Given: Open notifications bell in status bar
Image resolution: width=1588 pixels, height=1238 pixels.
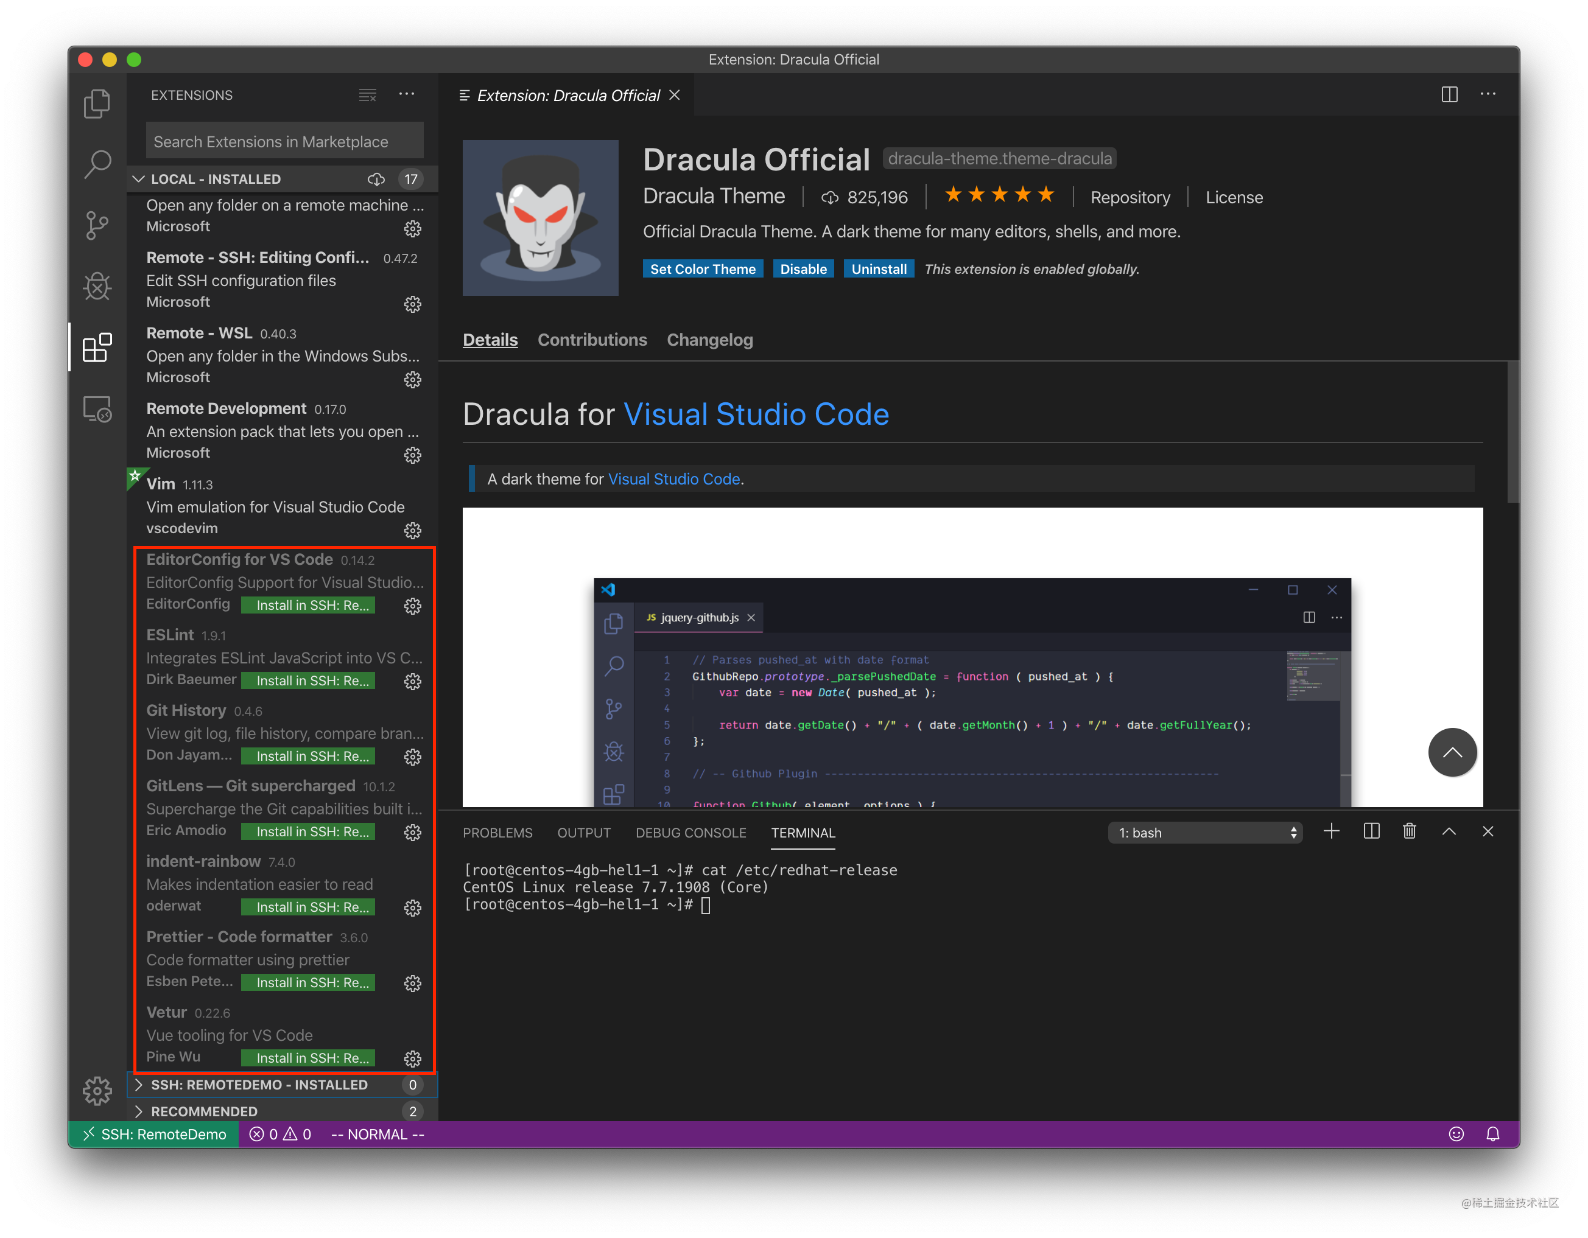Looking at the screenshot, I should click(1494, 1133).
